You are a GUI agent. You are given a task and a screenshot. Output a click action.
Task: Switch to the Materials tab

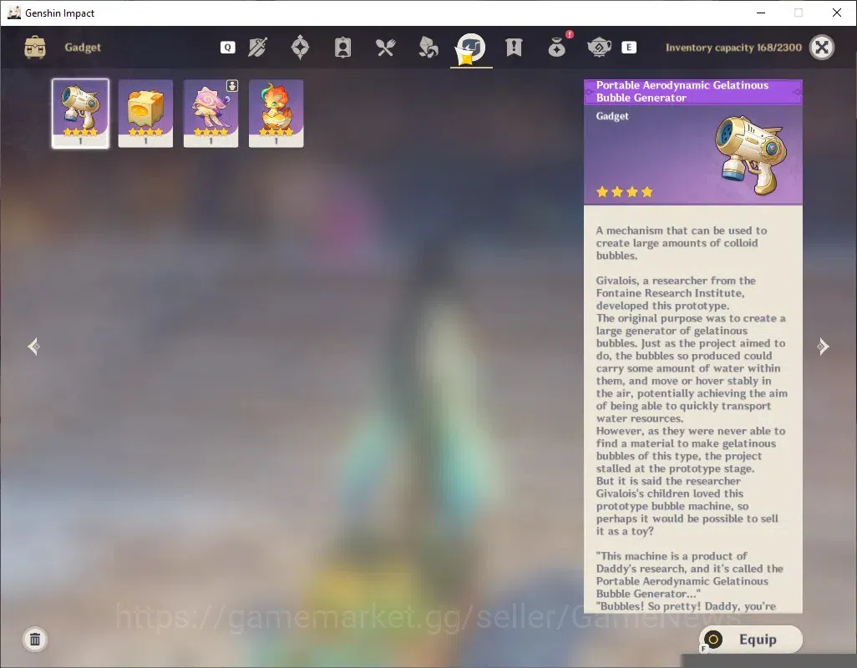pos(428,48)
